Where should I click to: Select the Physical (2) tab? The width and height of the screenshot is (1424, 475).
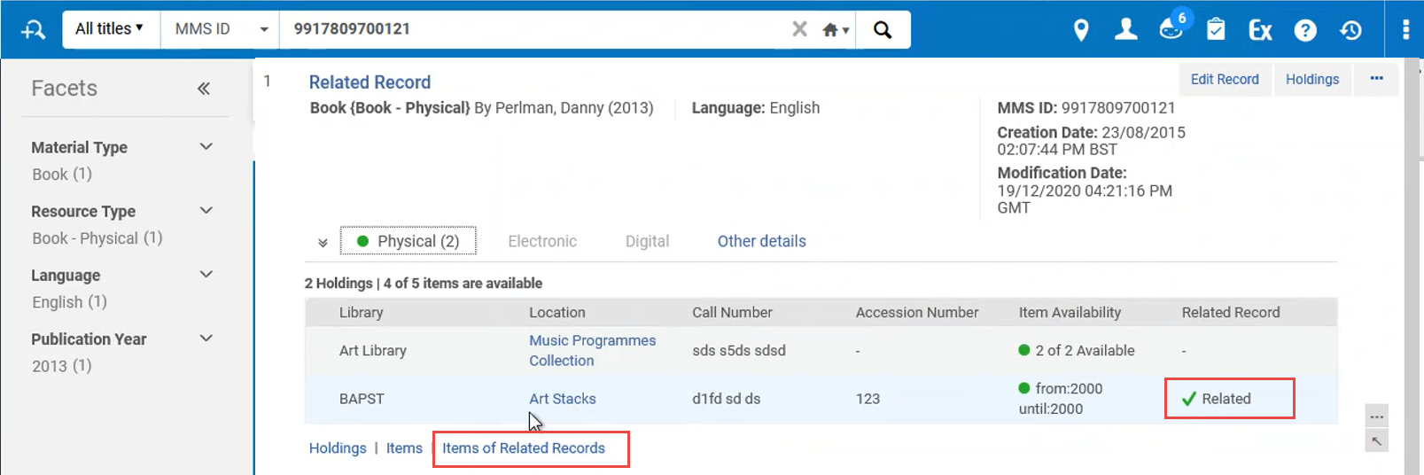(x=409, y=241)
